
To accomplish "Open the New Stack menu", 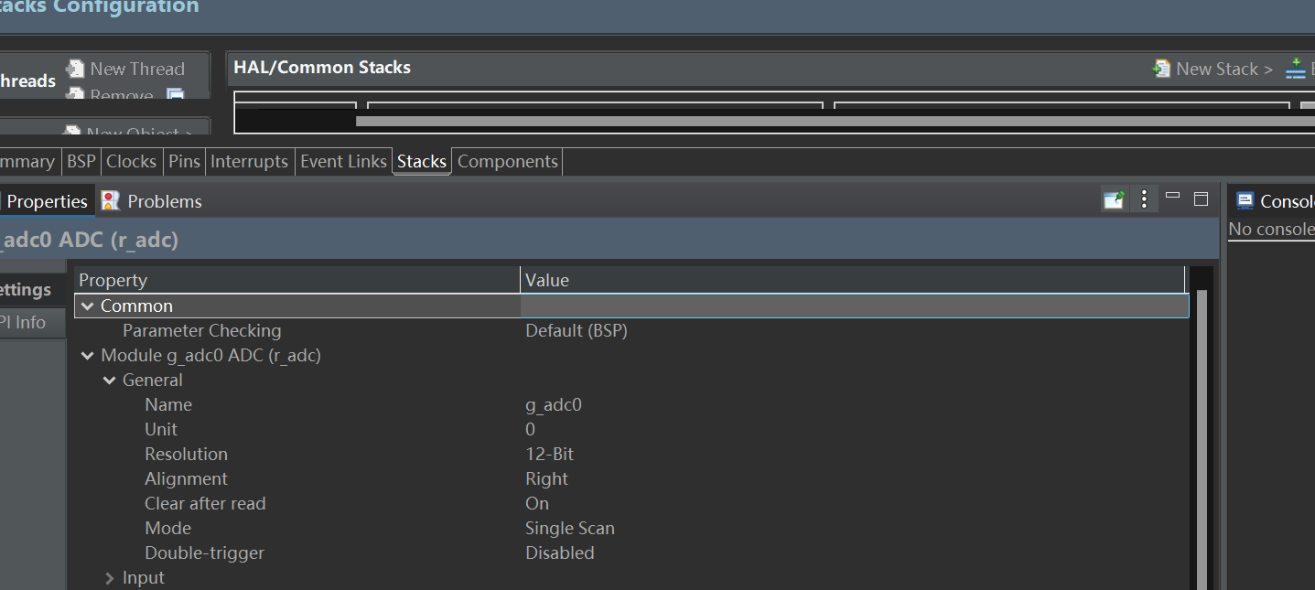I will (1213, 69).
